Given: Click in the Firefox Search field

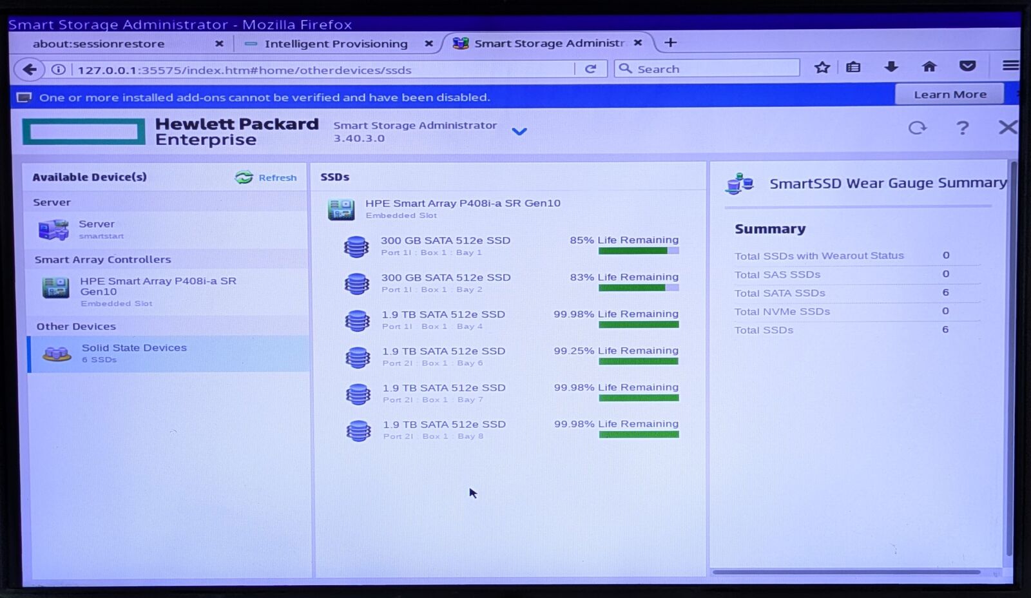Looking at the screenshot, I should [x=712, y=68].
